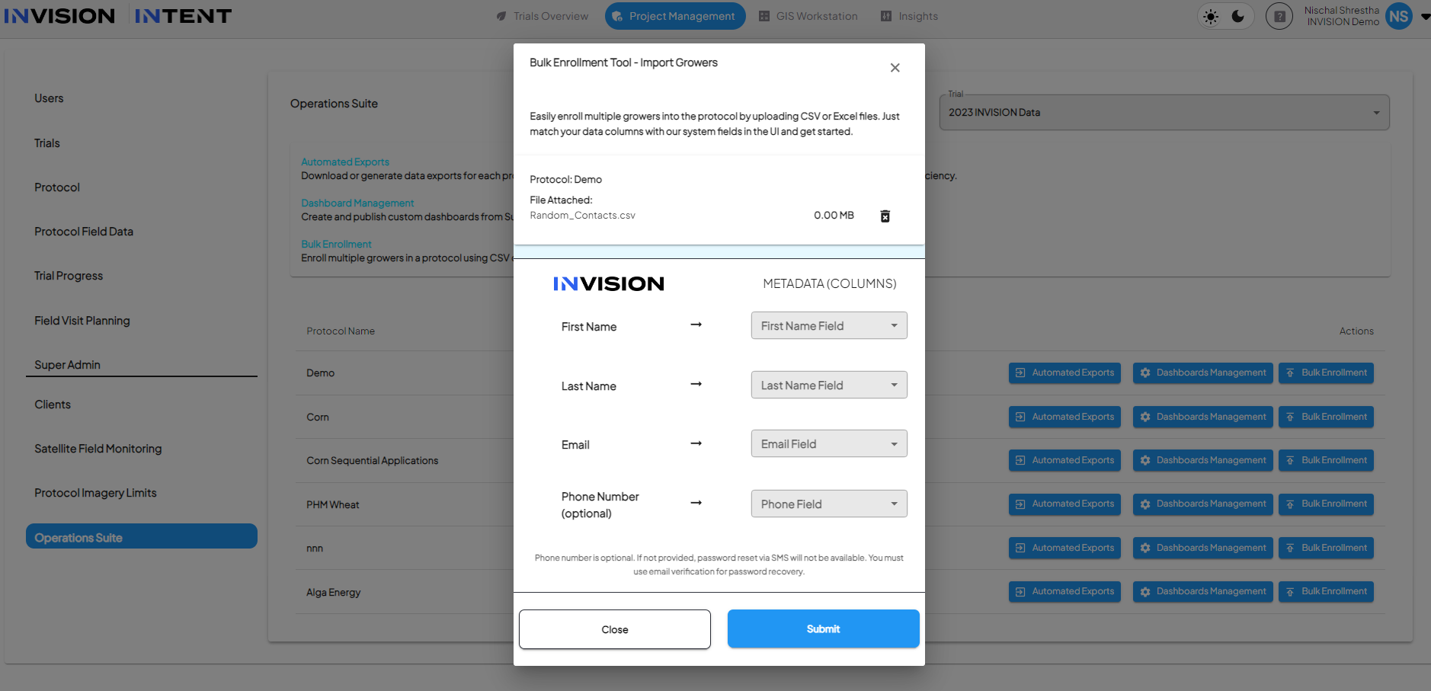Open Protocol in sidebar
Viewport: 1431px width, 691px height.
coord(57,187)
